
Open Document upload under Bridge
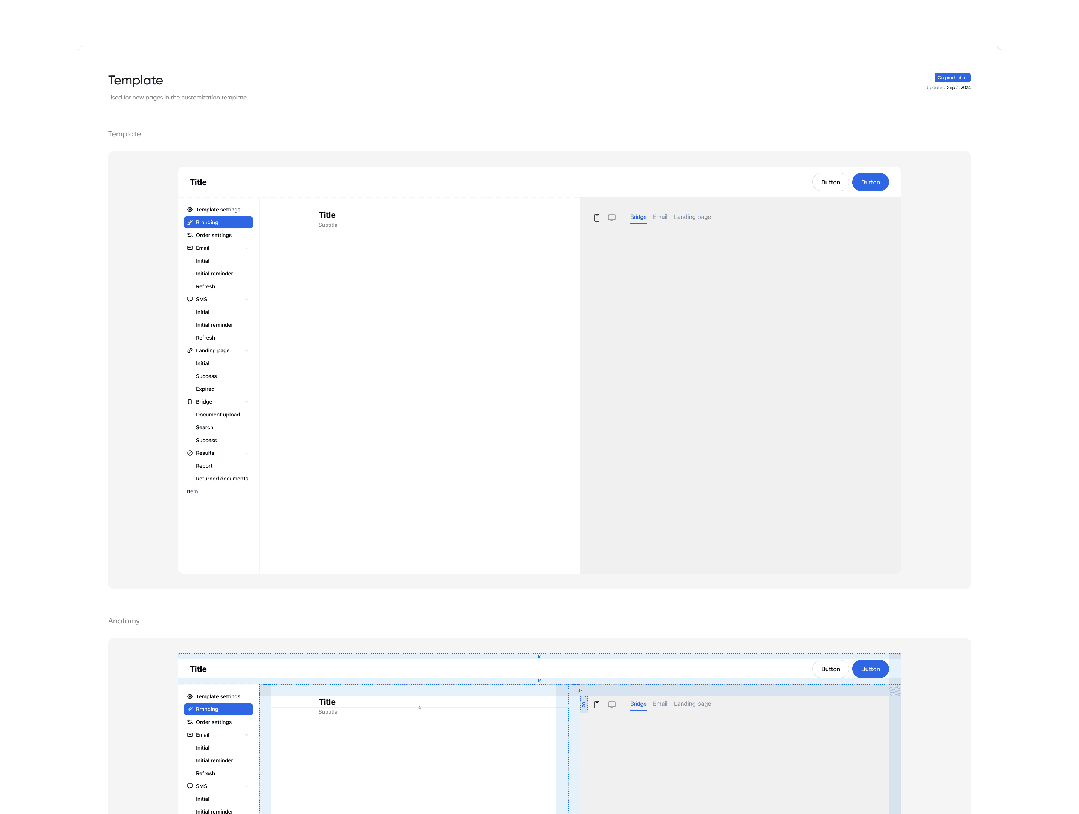click(217, 415)
